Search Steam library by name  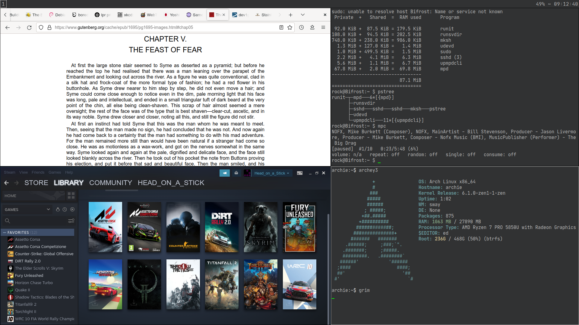pos(35,221)
